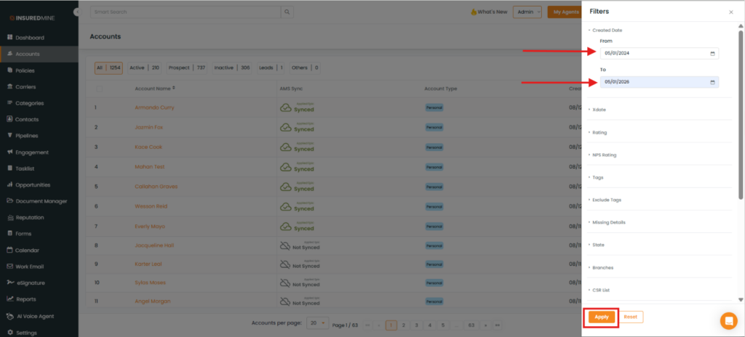The image size is (745, 337).
Task: Expand the Tags filter
Action: (596, 177)
